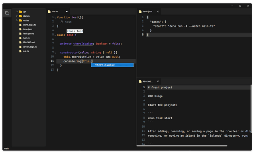Click the client_deps.ts file icon

coord(20,25)
